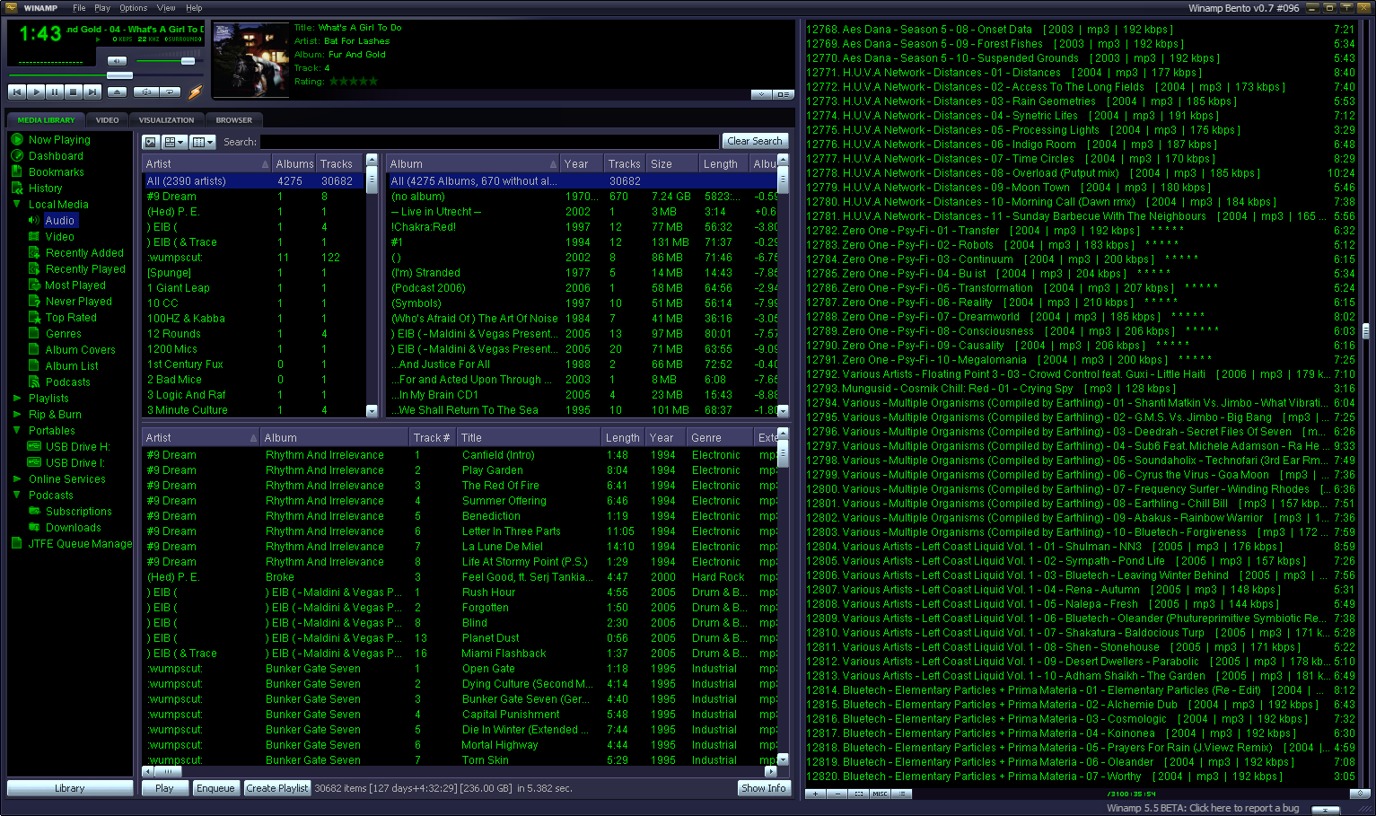Click the Create Playlist button
This screenshot has height=816, width=1376.
point(277,788)
